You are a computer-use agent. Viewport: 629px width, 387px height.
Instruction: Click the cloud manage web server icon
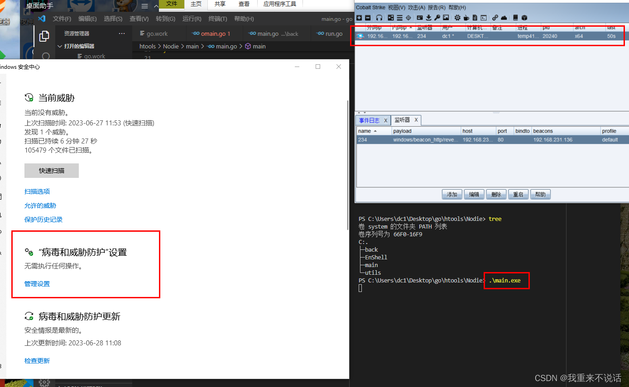(504, 18)
